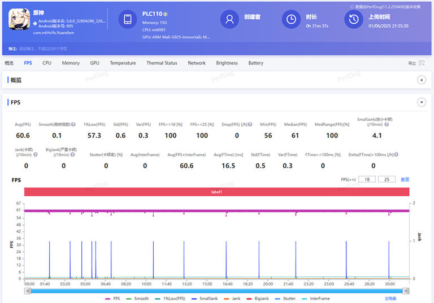Click the SmallJank value 4.1
The height and width of the screenshot is (303, 434).
[377, 135]
